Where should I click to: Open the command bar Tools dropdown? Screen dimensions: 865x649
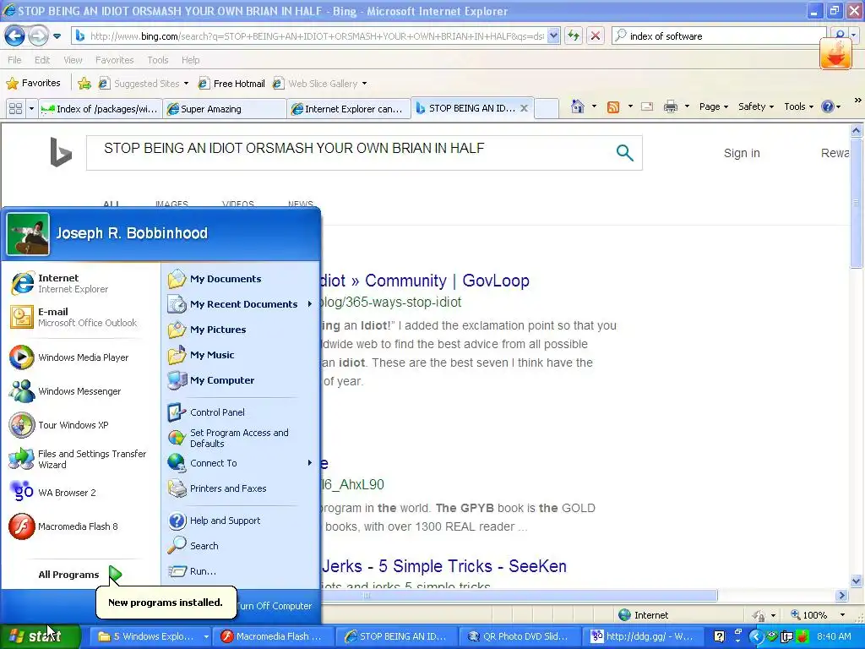click(x=798, y=106)
